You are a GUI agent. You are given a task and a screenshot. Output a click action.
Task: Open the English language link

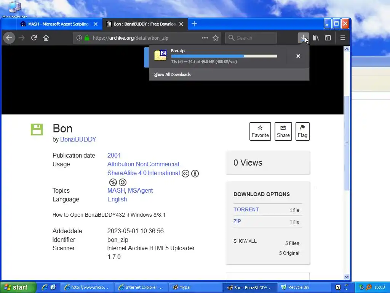117,199
